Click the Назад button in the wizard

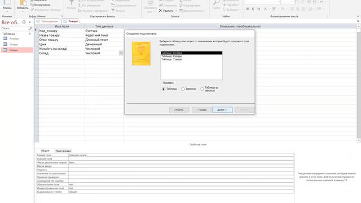click(202, 110)
